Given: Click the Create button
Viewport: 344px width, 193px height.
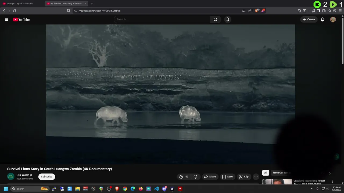Looking at the screenshot, I should 309,19.
